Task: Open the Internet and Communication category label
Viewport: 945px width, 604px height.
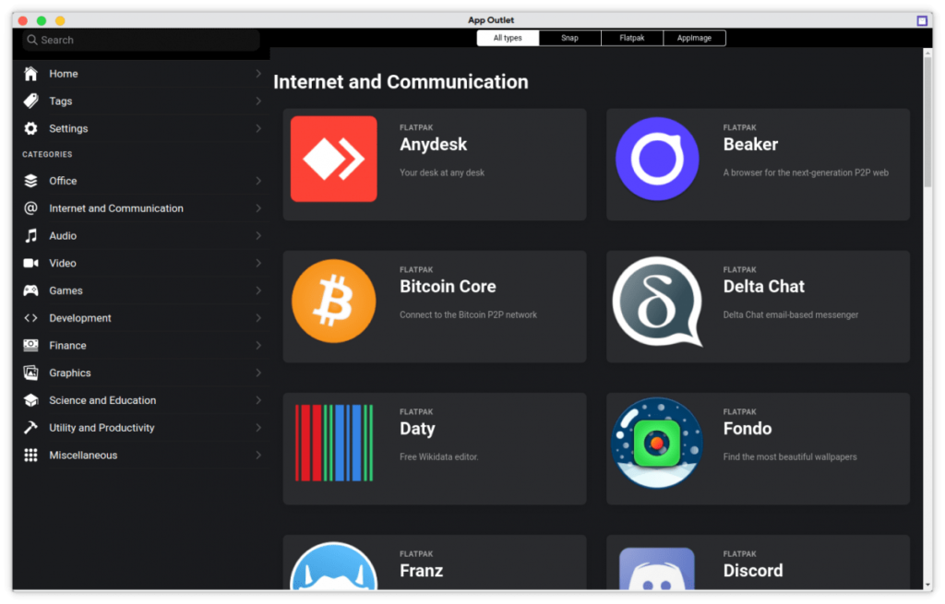Action: [116, 208]
